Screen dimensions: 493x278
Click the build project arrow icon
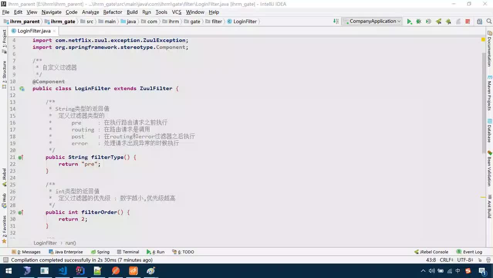coord(336,22)
